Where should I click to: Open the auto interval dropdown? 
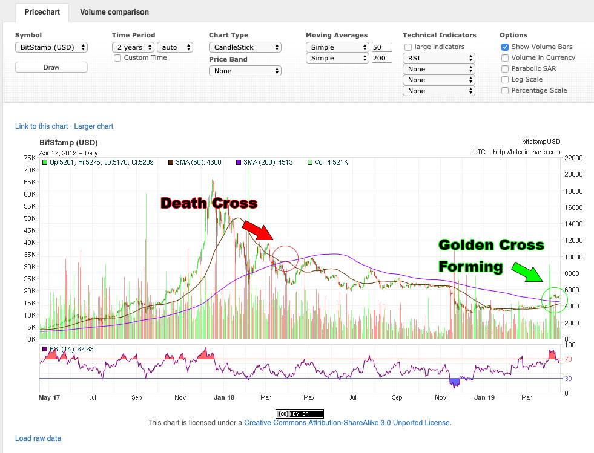(175, 47)
